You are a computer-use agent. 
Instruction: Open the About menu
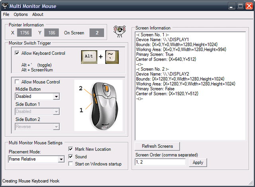pos(38,14)
